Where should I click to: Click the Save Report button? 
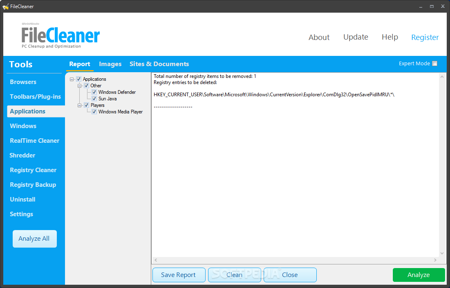pyautogui.click(x=179, y=275)
